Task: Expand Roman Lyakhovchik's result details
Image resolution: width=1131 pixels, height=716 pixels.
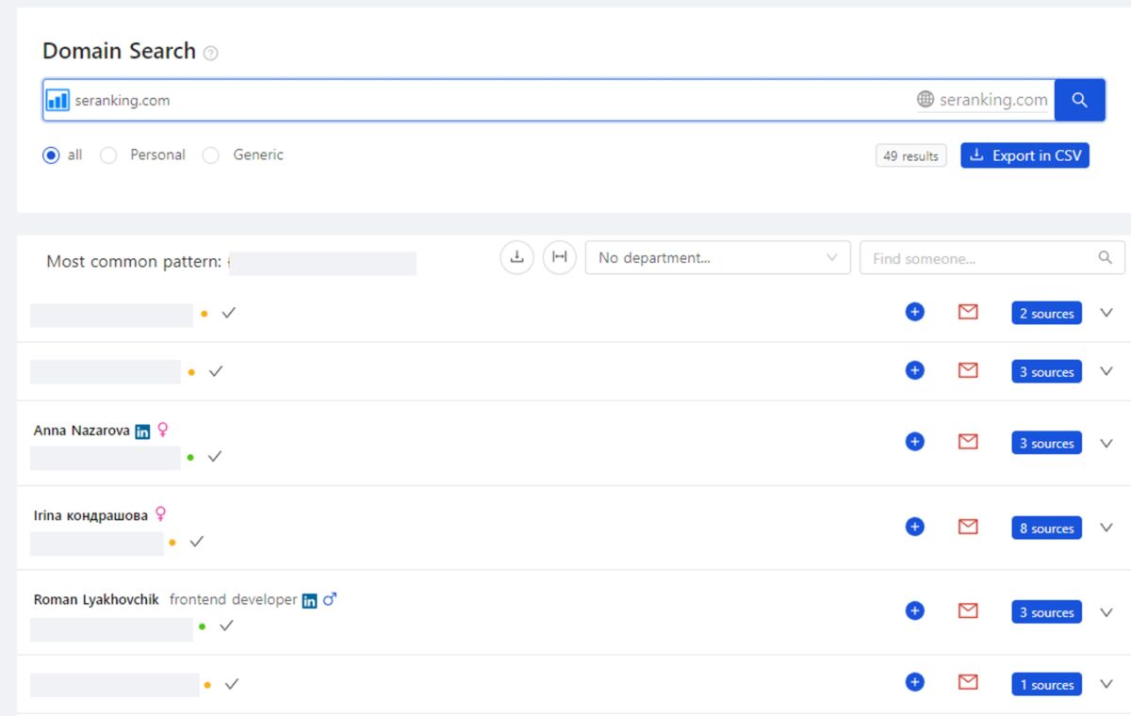Action: coord(1106,610)
